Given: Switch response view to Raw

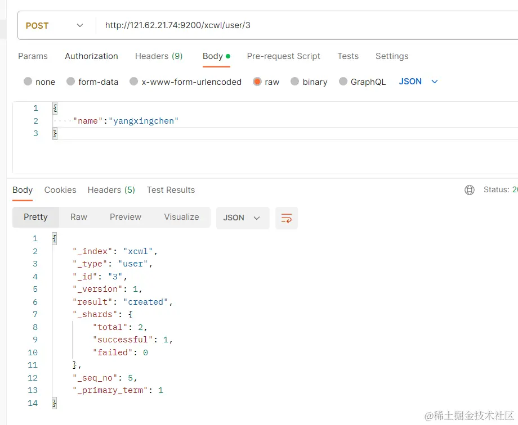Looking at the screenshot, I should (79, 217).
